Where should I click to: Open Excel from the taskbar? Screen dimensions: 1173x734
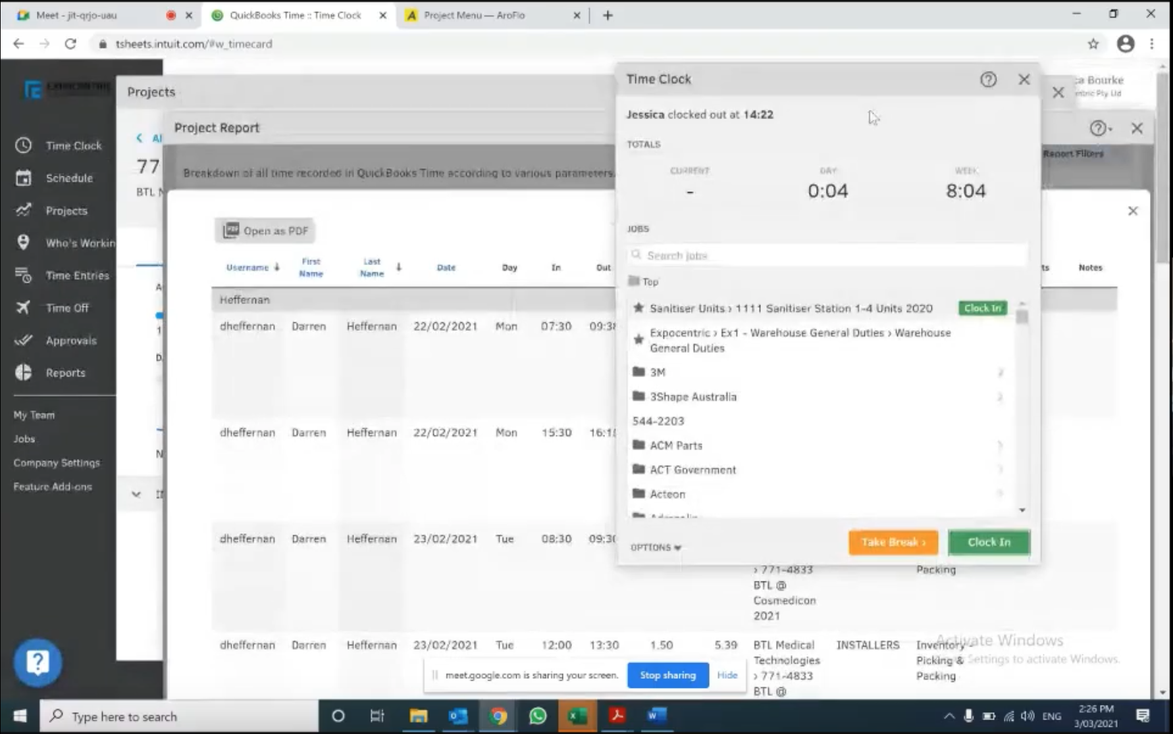click(577, 716)
